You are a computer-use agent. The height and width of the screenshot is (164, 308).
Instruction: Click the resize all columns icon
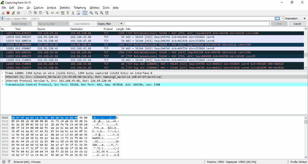[107, 13]
